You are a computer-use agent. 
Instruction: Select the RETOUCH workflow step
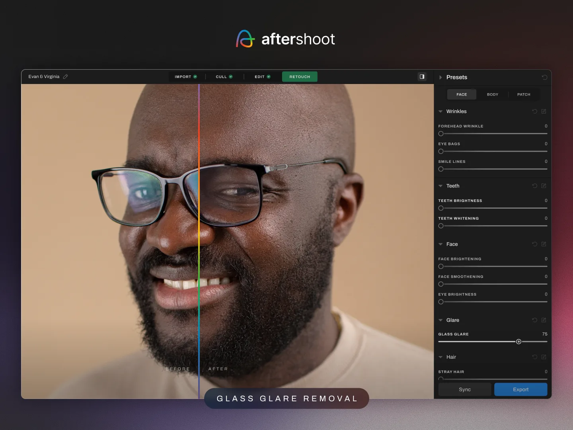coord(299,76)
